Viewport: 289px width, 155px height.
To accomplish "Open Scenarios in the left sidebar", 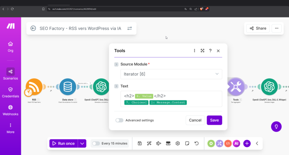I will (10, 74).
